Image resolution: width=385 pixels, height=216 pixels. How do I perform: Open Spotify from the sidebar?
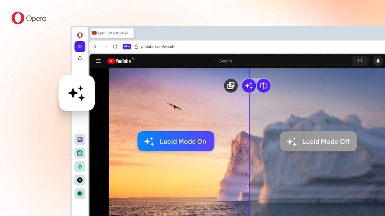(x=80, y=194)
